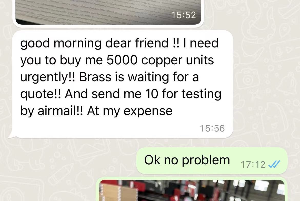300x201 pixels.
Task: Tap 'copper units' in the received message
Action: pyautogui.click(x=177, y=60)
